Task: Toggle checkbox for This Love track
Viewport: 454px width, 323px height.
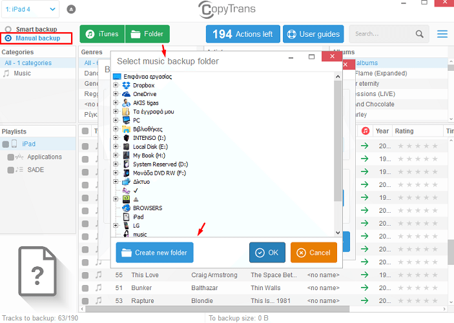Action: tap(85, 275)
